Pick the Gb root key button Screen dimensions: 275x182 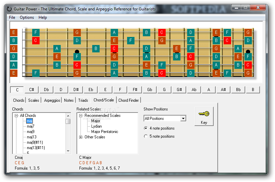coord(150,90)
